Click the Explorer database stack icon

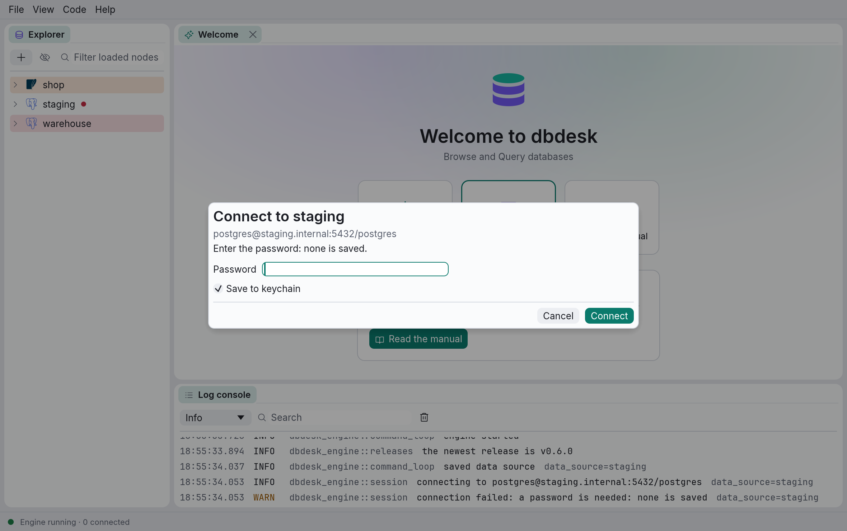(19, 35)
